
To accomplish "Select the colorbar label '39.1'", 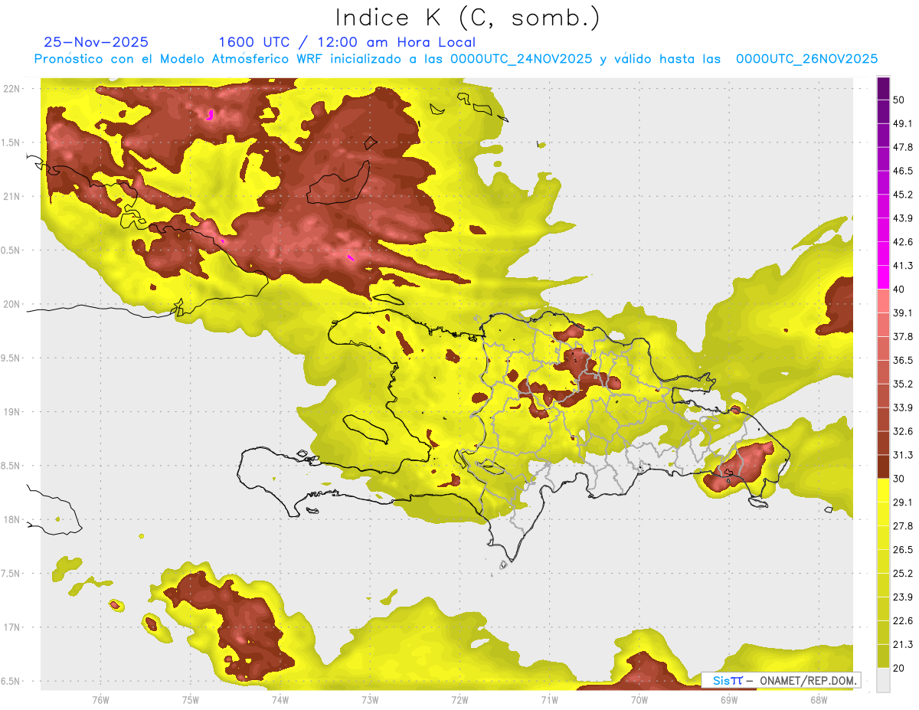I will click(x=903, y=312).
